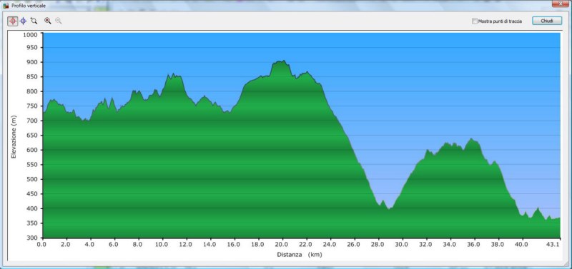Select the red crosshair pointer tool
572x269 pixels.
coord(12,21)
